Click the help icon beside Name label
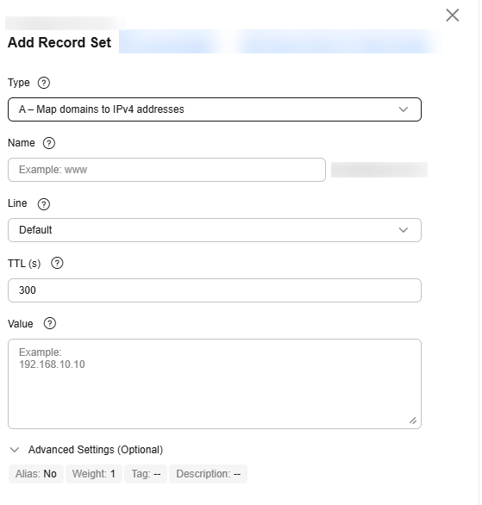 (49, 143)
